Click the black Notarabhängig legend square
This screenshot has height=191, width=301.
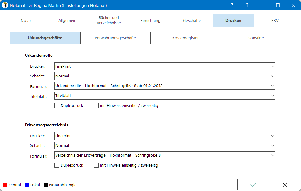click(x=46, y=185)
